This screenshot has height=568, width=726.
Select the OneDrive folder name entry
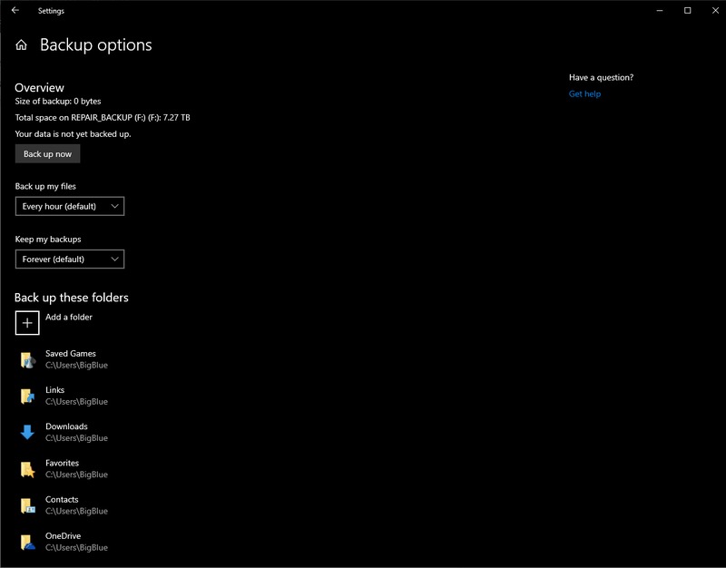click(64, 536)
